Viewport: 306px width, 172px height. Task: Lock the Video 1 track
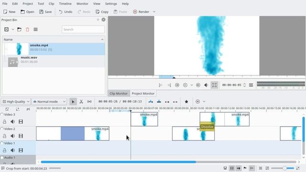coord(4,150)
